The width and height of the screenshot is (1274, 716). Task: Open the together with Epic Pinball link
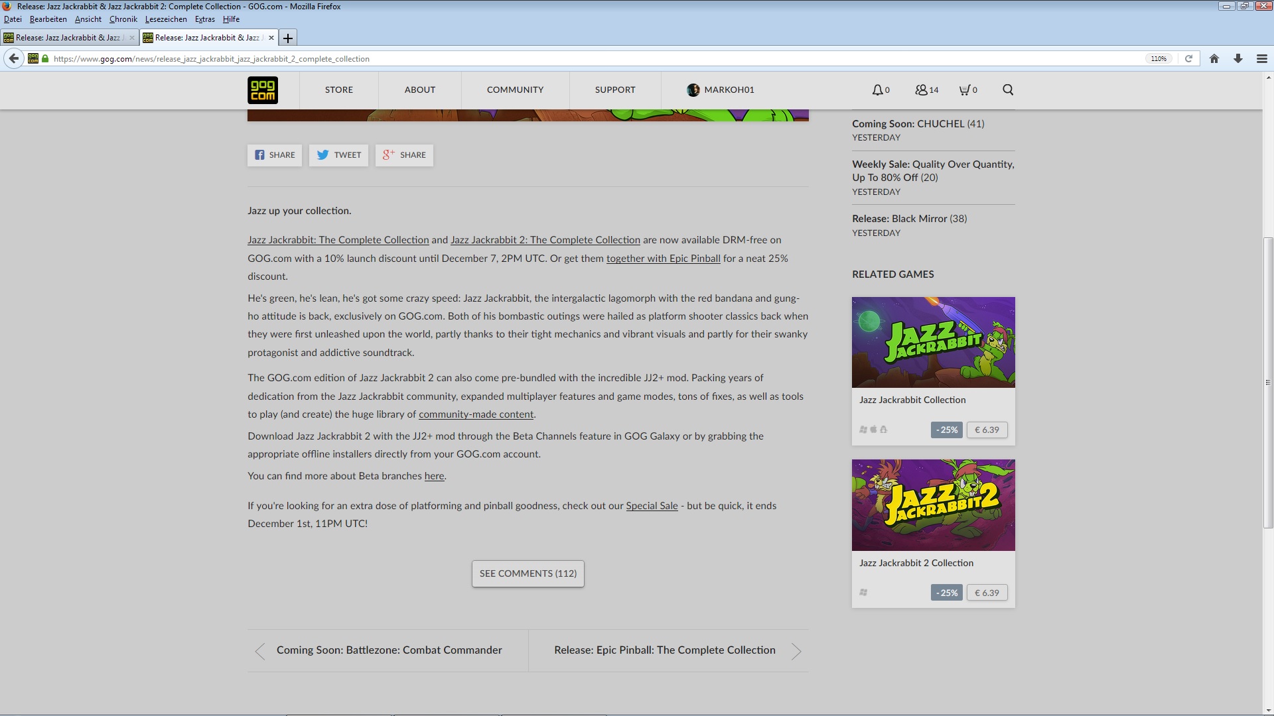[x=663, y=259]
